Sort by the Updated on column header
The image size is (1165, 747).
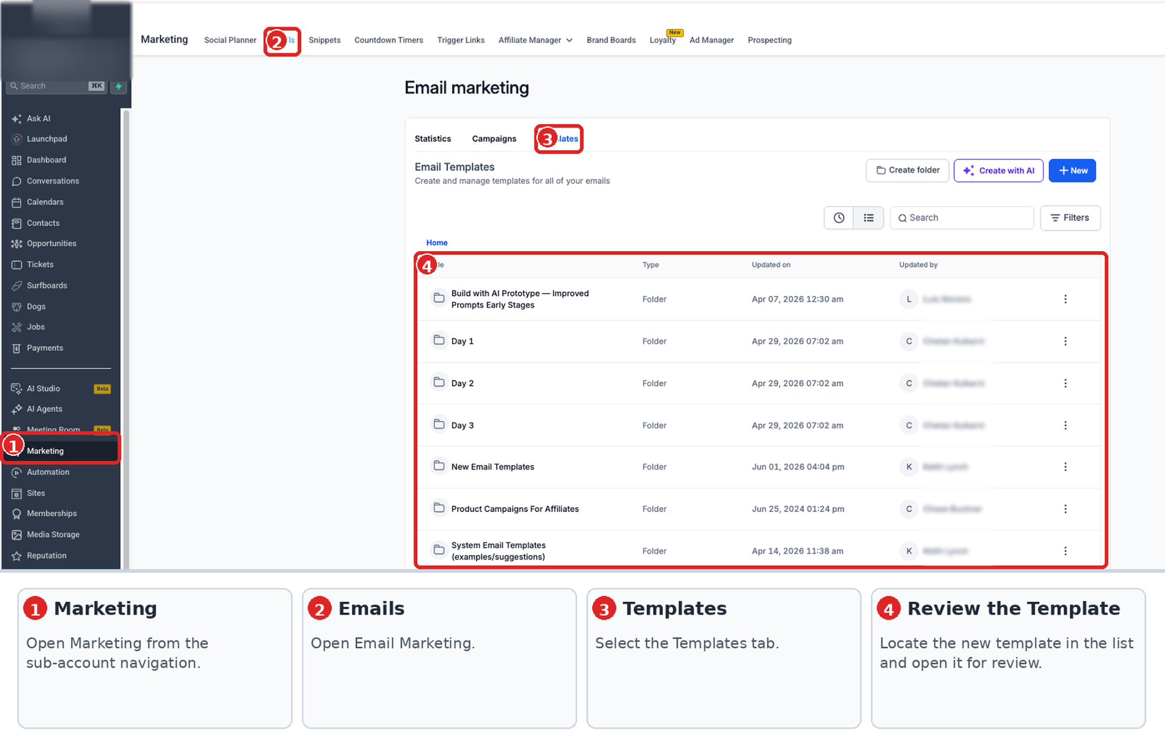pos(771,265)
